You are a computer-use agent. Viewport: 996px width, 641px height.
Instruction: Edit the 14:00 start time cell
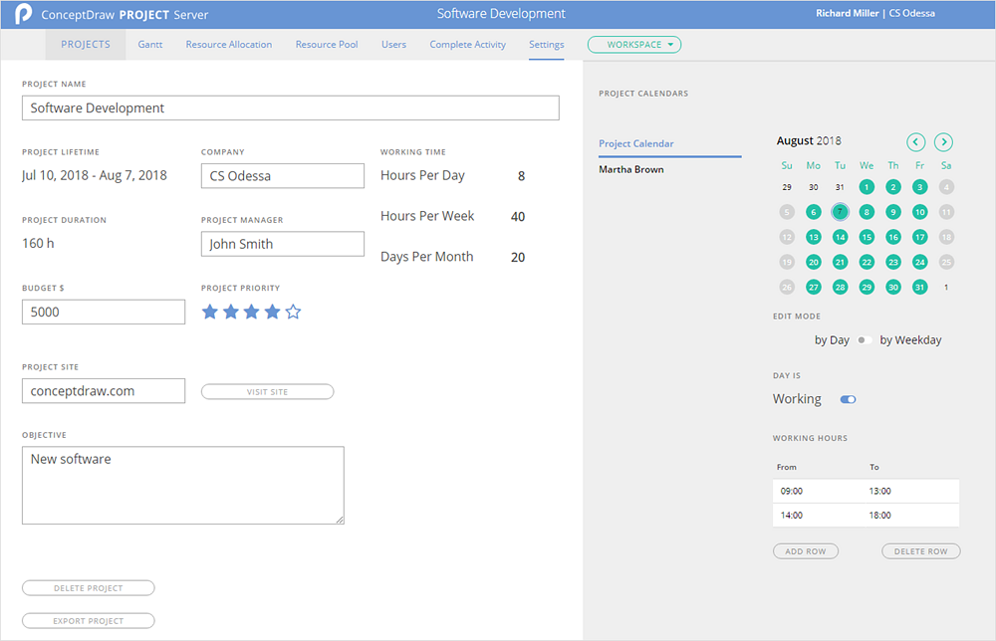[818, 516]
